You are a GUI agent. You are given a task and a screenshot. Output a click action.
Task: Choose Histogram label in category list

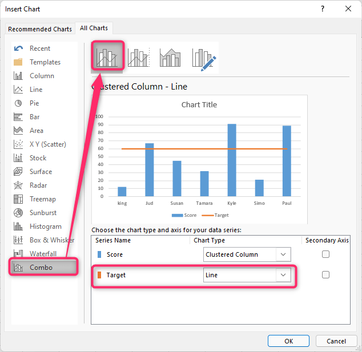click(x=46, y=226)
